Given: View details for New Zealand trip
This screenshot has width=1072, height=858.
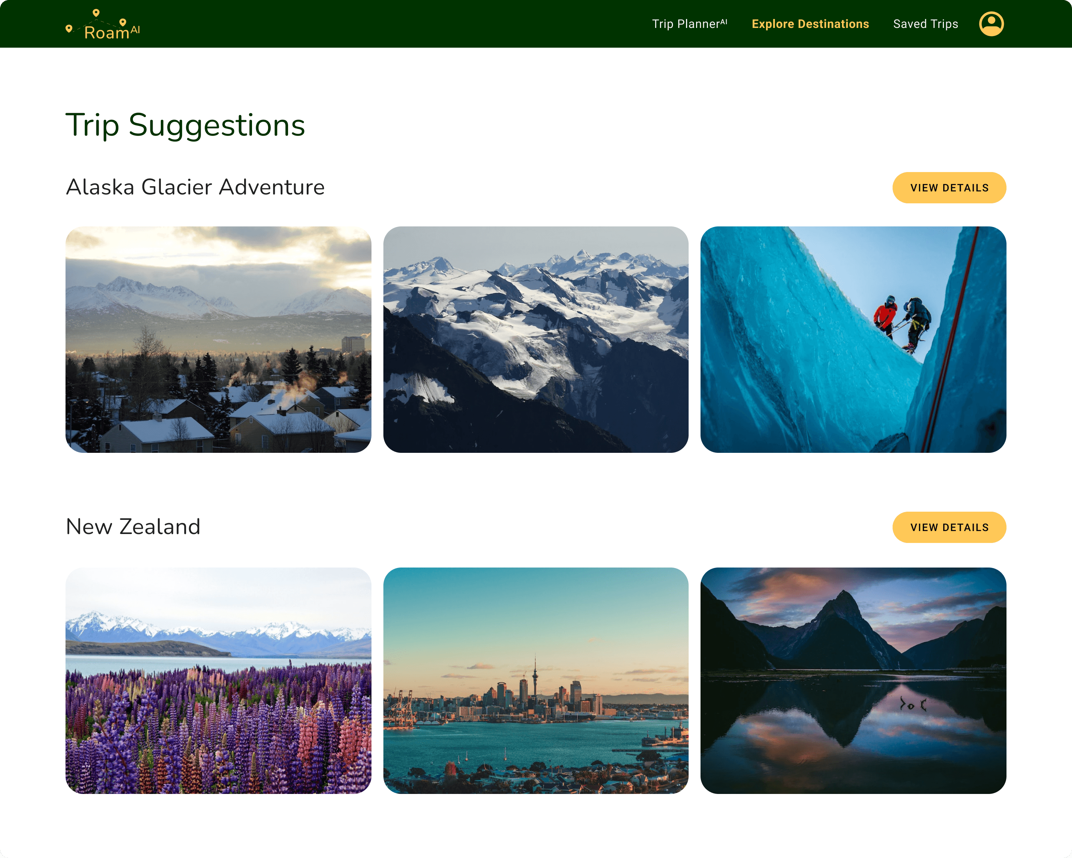Looking at the screenshot, I should 949,527.
